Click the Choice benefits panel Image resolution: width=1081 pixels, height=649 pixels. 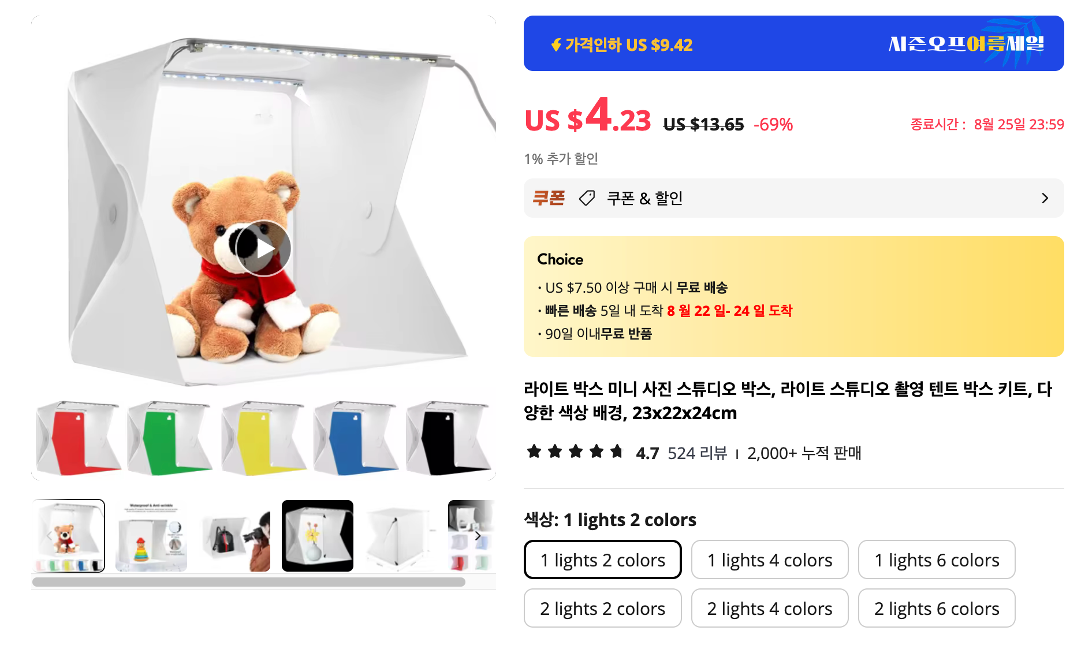(x=793, y=296)
